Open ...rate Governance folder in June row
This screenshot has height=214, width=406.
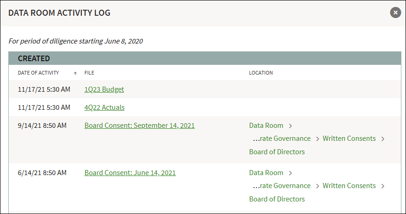[x=282, y=186]
